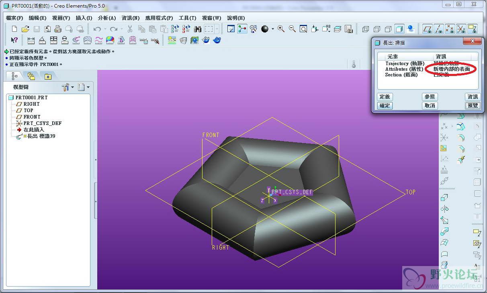
Task: Confirm the sweep with 確定
Action: point(385,106)
